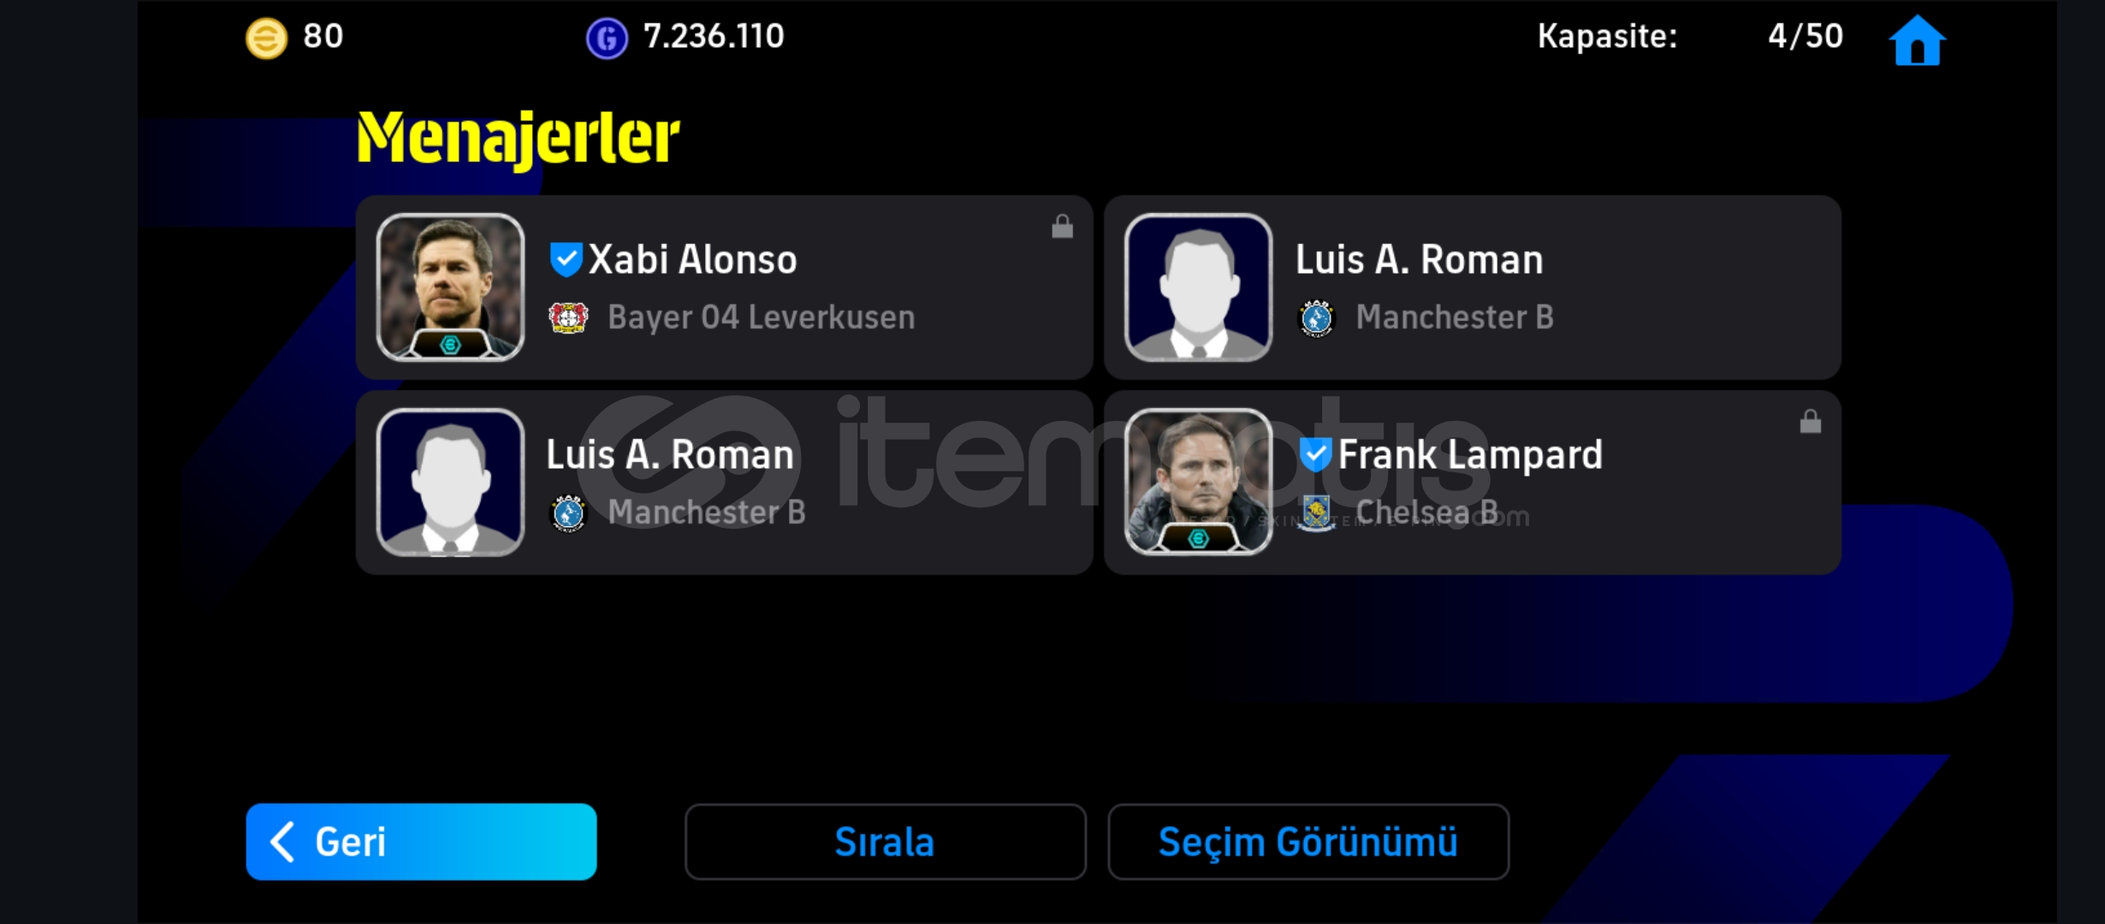Image resolution: width=2105 pixels, height=924 pixels.
Task: Tap the Manchester B crest in the top-right card
Action: pos(1316,317)
